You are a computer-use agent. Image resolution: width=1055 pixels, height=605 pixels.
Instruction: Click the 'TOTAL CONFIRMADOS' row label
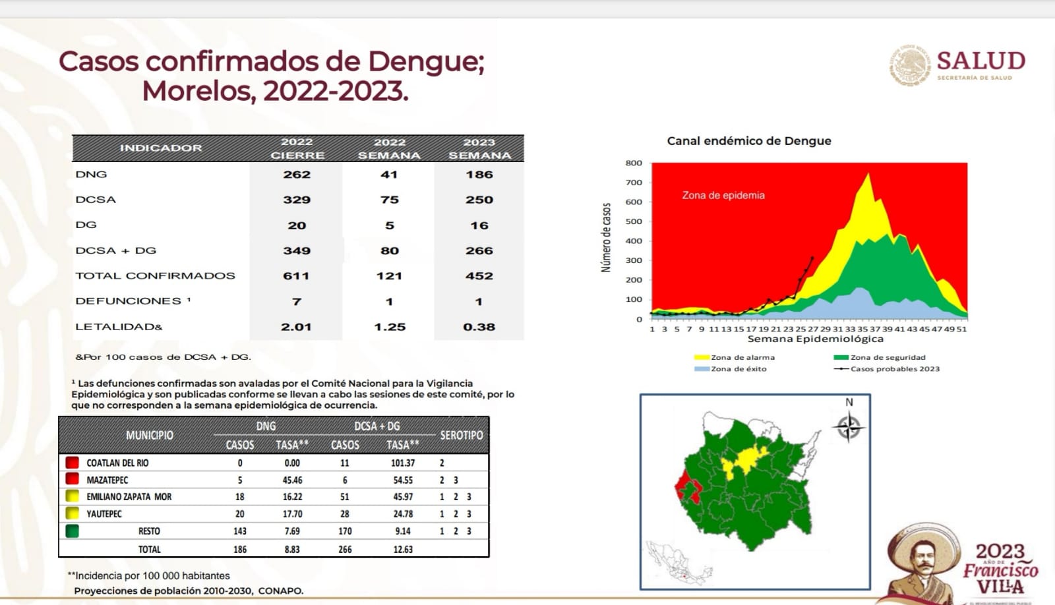coord(155,275)
